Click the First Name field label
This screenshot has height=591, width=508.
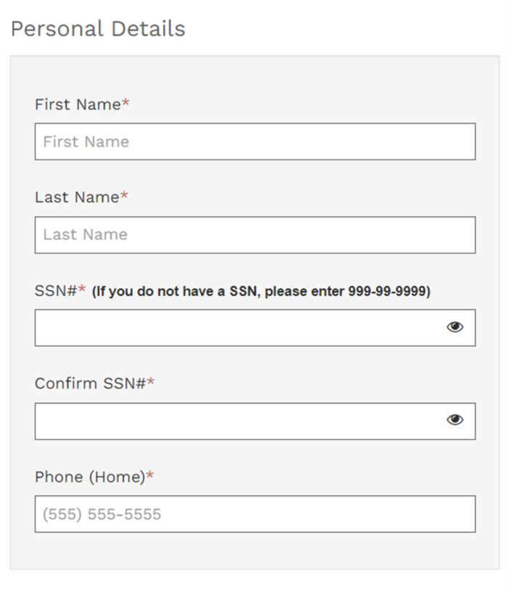pos(78,104)
